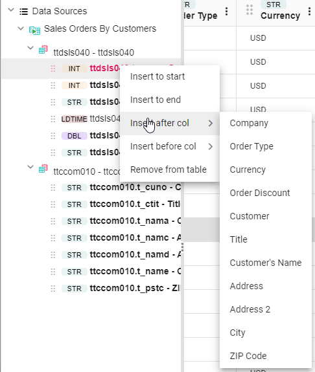
Task: Open the Order Type column's three-dot menu
Action: [x=227, y=12]
